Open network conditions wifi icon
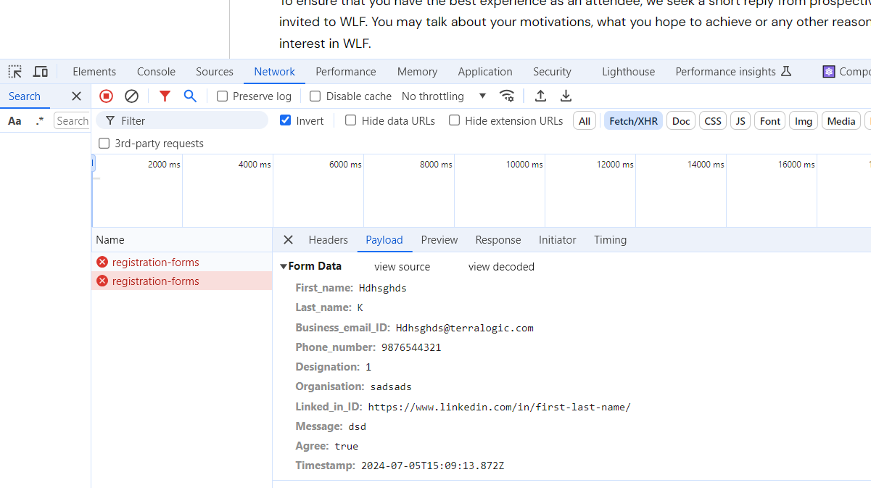Image resolution: width=871 pixels, height=488 pixels. coord(507,96)
